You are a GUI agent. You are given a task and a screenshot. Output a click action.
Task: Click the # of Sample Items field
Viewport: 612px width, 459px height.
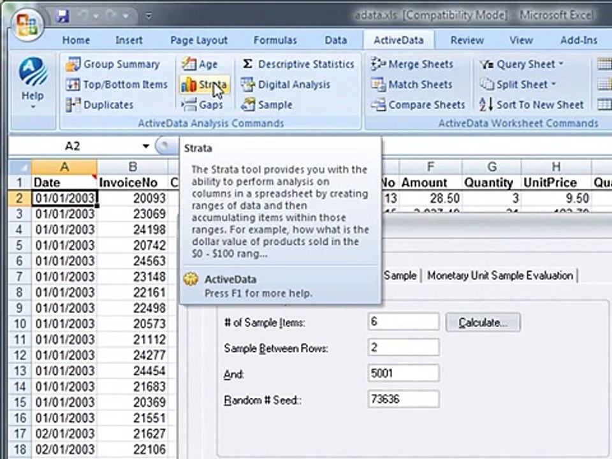point(404,321)
